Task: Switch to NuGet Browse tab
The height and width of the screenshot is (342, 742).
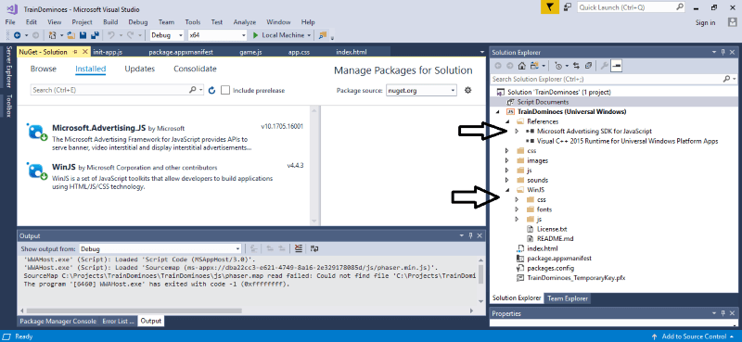Action: 44,70
